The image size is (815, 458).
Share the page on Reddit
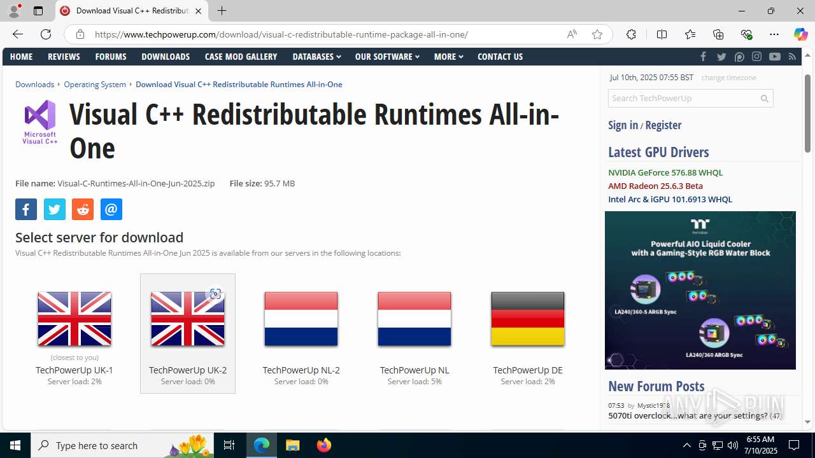(x=83, y=209)
